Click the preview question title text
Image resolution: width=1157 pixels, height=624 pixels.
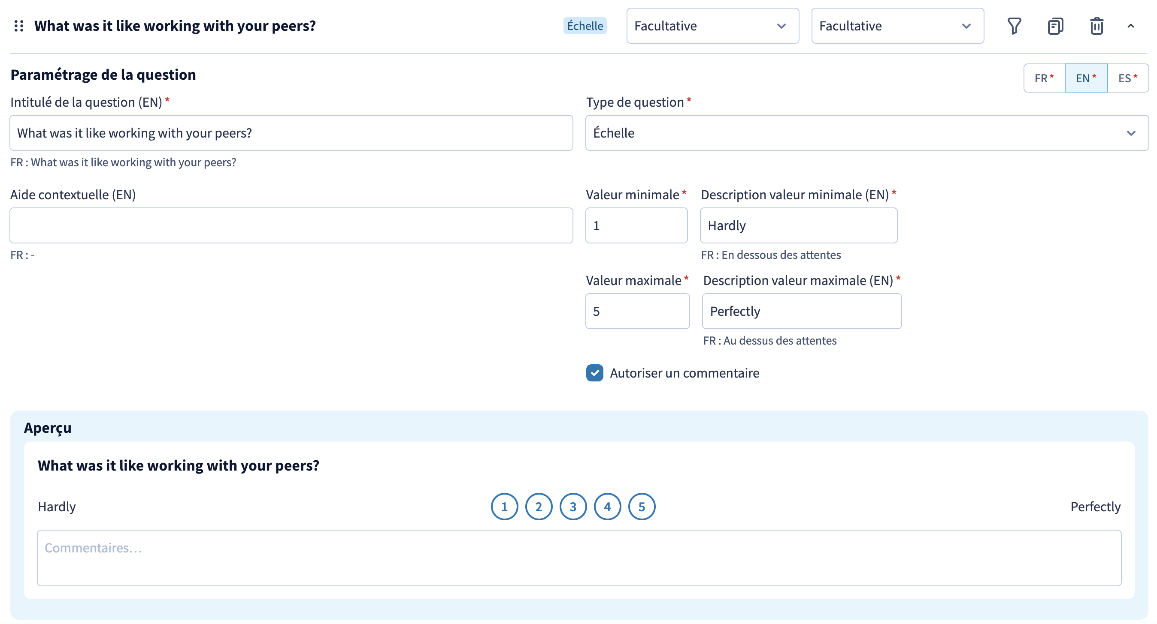point(178,466)
